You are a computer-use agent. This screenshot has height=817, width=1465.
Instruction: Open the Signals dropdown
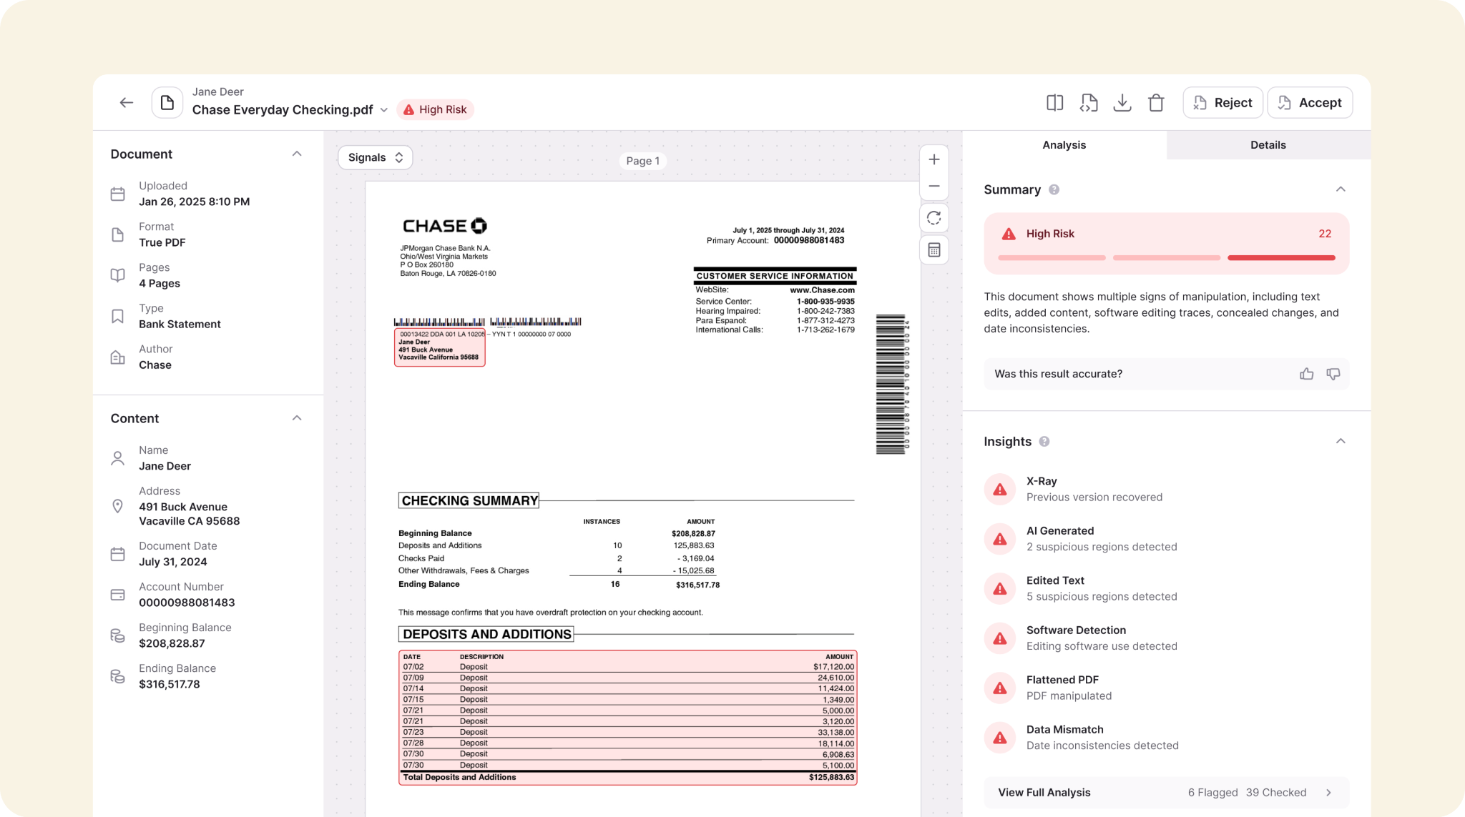click(376, 157)
